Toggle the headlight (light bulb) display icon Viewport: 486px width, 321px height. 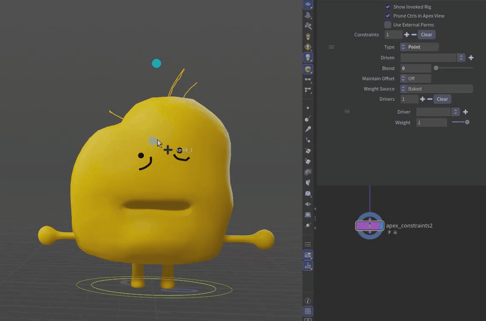[308, 57]
